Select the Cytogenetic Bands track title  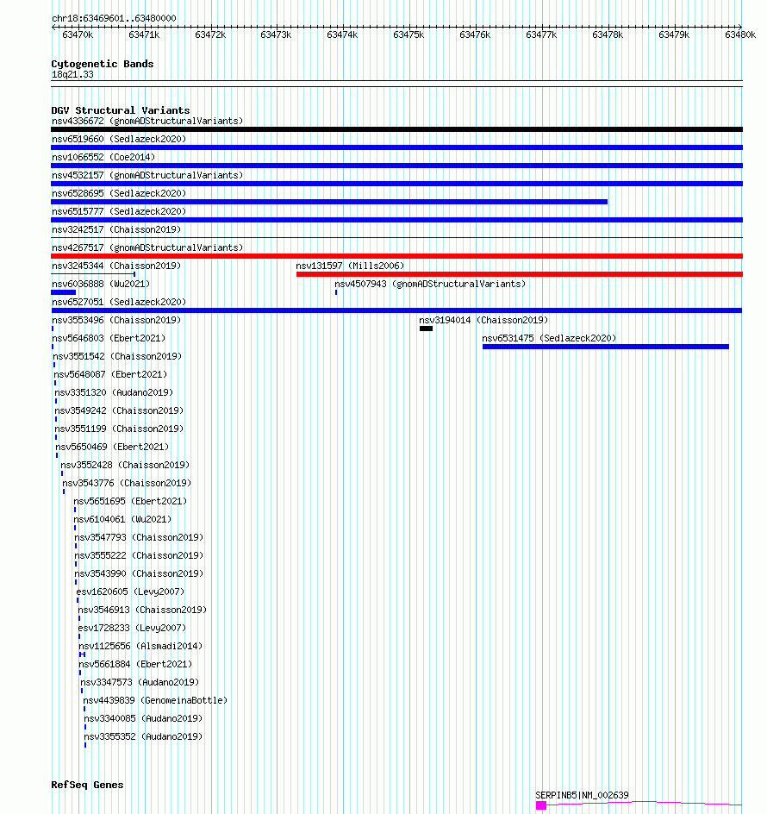(103, 64)
